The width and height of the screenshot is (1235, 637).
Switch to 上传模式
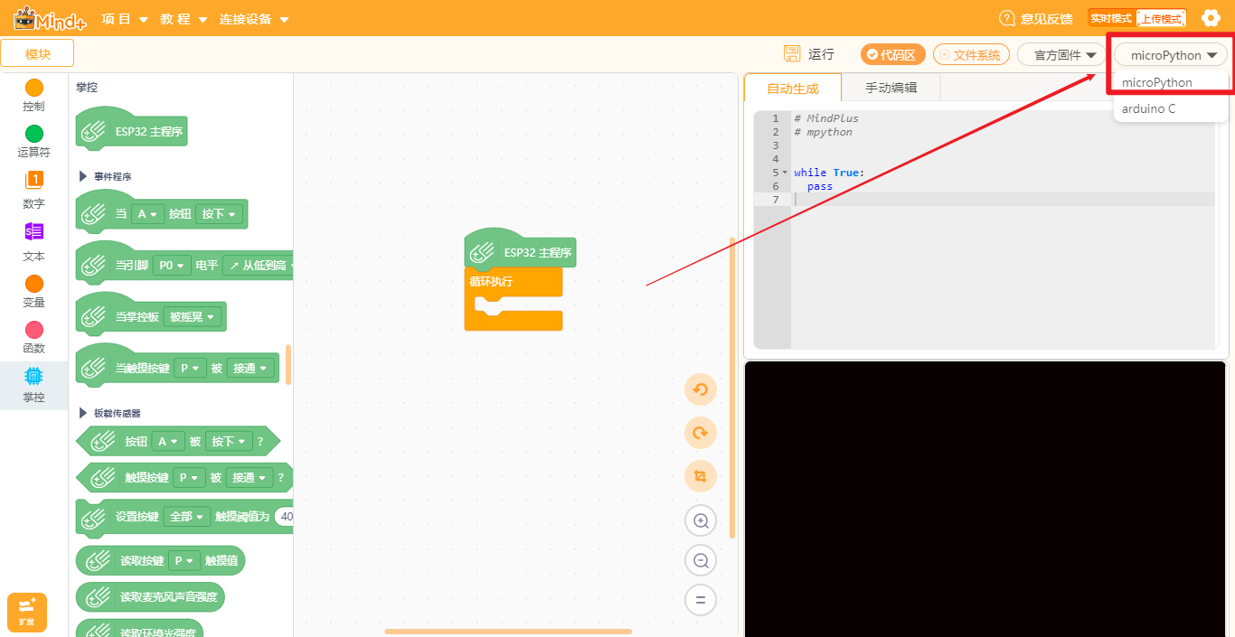(x=1160, y=18)
